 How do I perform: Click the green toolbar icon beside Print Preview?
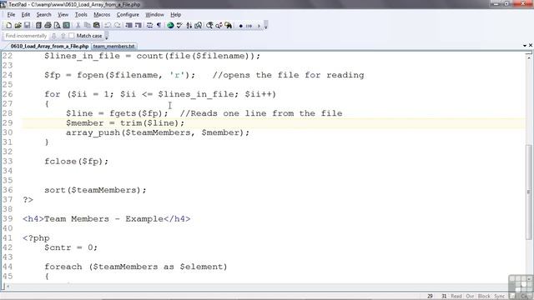tap(67, 26)
